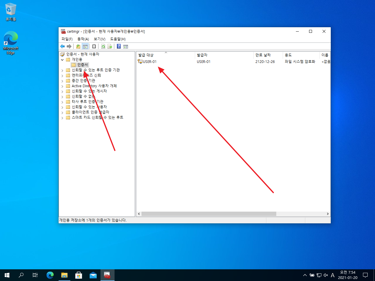375x281 pixels.
Task: Click the Refresh toolbar icon
Action: [103, 46]
